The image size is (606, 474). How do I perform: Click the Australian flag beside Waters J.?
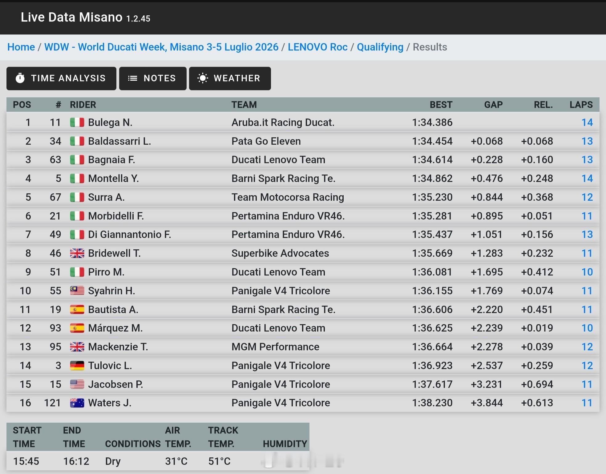(x=77, y=403)
